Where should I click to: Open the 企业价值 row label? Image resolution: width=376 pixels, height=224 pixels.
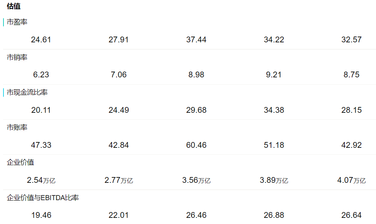(20, 162)
